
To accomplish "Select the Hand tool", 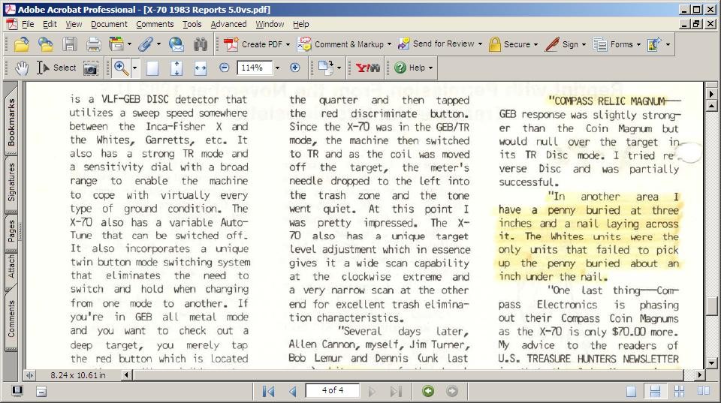I will (22, 68).
